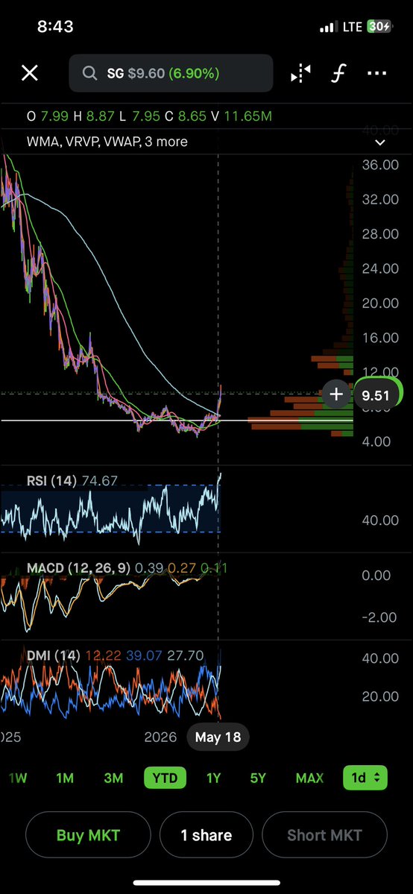Viewport: 413px width, 894px height.
Task: Switch to the 3M time range
Action: 113,778
